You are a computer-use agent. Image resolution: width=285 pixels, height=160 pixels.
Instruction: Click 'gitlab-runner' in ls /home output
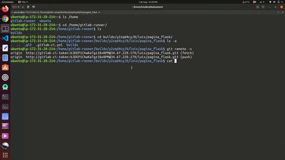[x=23, y=21]
